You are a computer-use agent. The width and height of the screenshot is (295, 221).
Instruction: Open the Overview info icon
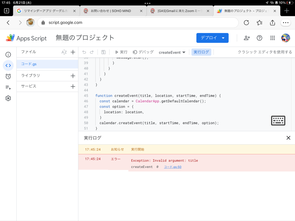[x=8, y=55]
